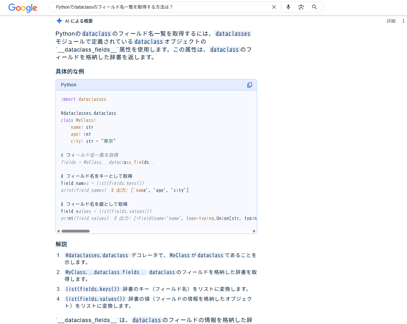This screenshot has height=324, width=407.
Task: Open Google Lens image search
Action: [x=301, y=7]
